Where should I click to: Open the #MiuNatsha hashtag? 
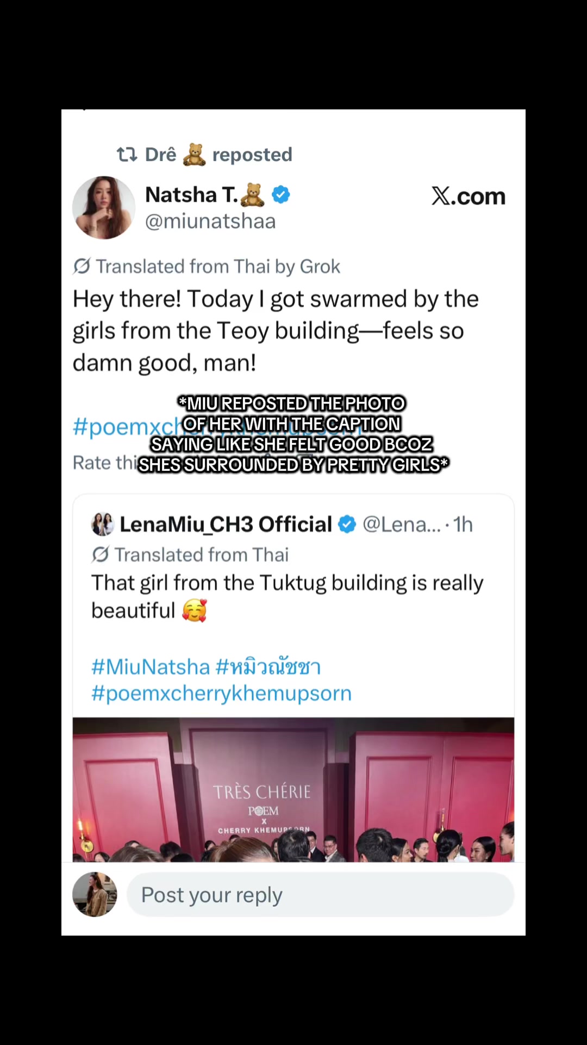[151, 667]
